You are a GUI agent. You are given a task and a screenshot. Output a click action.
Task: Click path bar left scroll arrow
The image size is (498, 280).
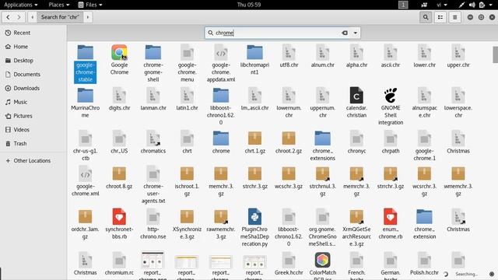click(32, 17)
